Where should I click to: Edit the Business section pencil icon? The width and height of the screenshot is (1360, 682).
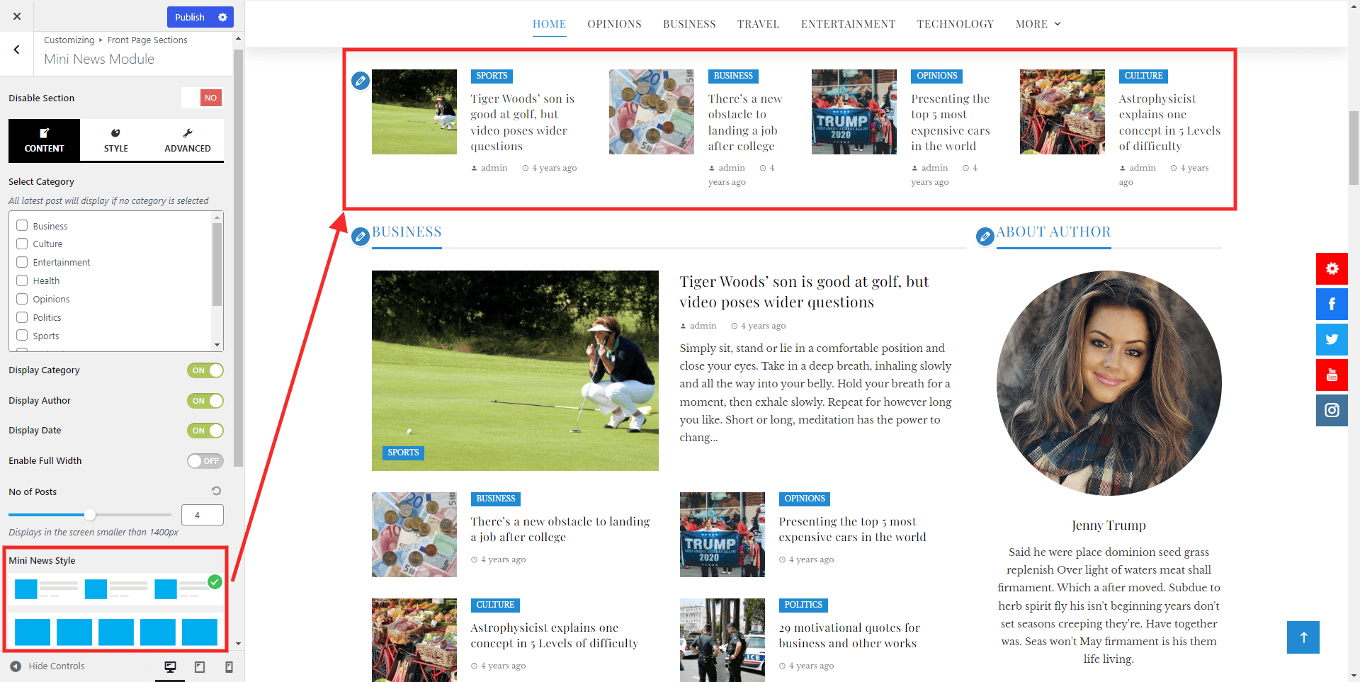pyautogui.click(x=361, y=236)
